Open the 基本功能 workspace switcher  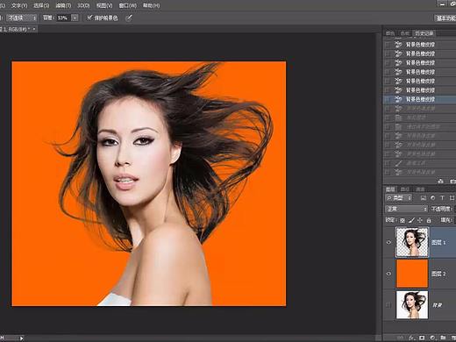445,18
